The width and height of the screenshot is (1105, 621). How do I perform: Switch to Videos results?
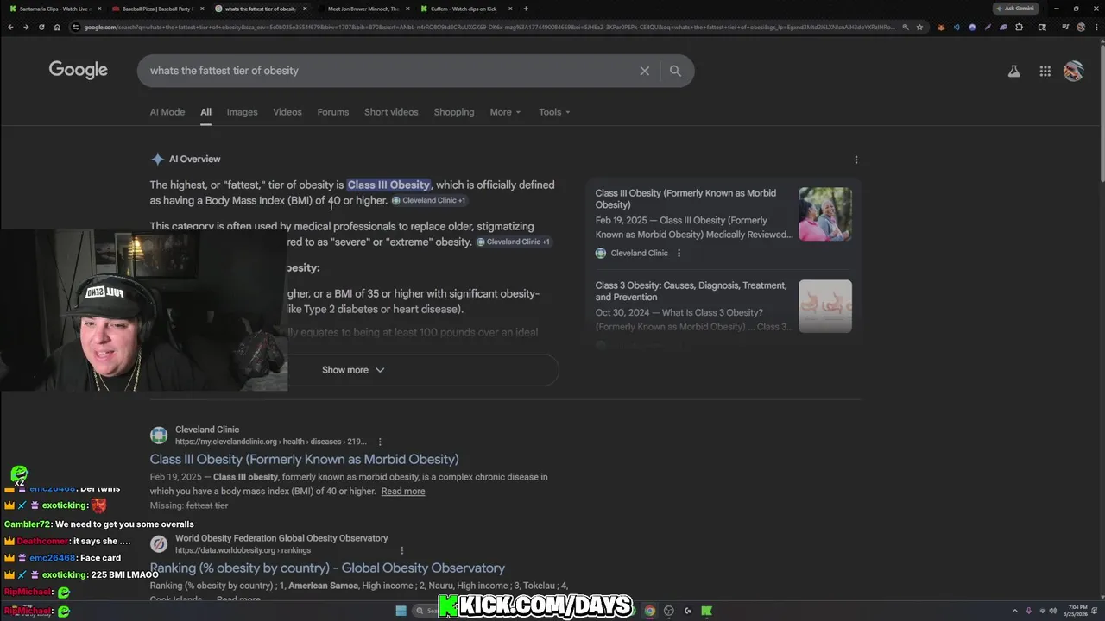(287, 112)
